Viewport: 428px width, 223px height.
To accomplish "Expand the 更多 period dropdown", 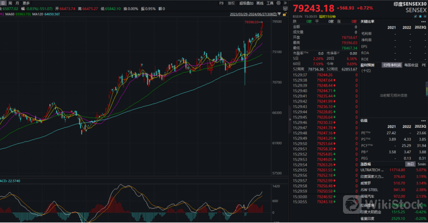I will coord(26,3).
